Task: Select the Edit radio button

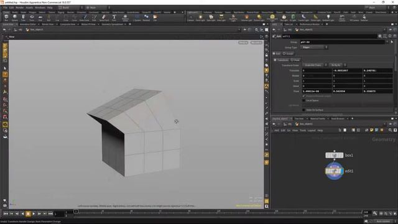Action: (x=276, y=54)
